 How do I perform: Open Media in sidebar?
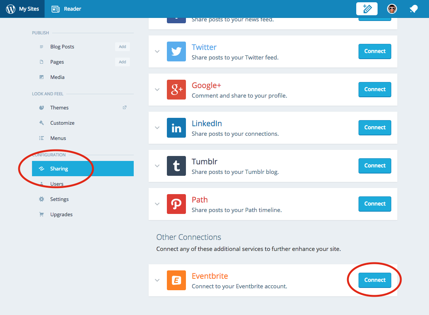point(57,77)
